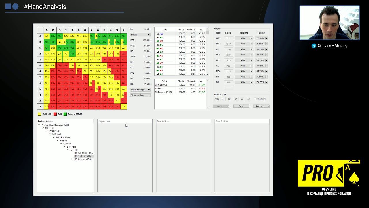Toggle the Heads Up checkbox
369x208 pixels.
(255, 99)
